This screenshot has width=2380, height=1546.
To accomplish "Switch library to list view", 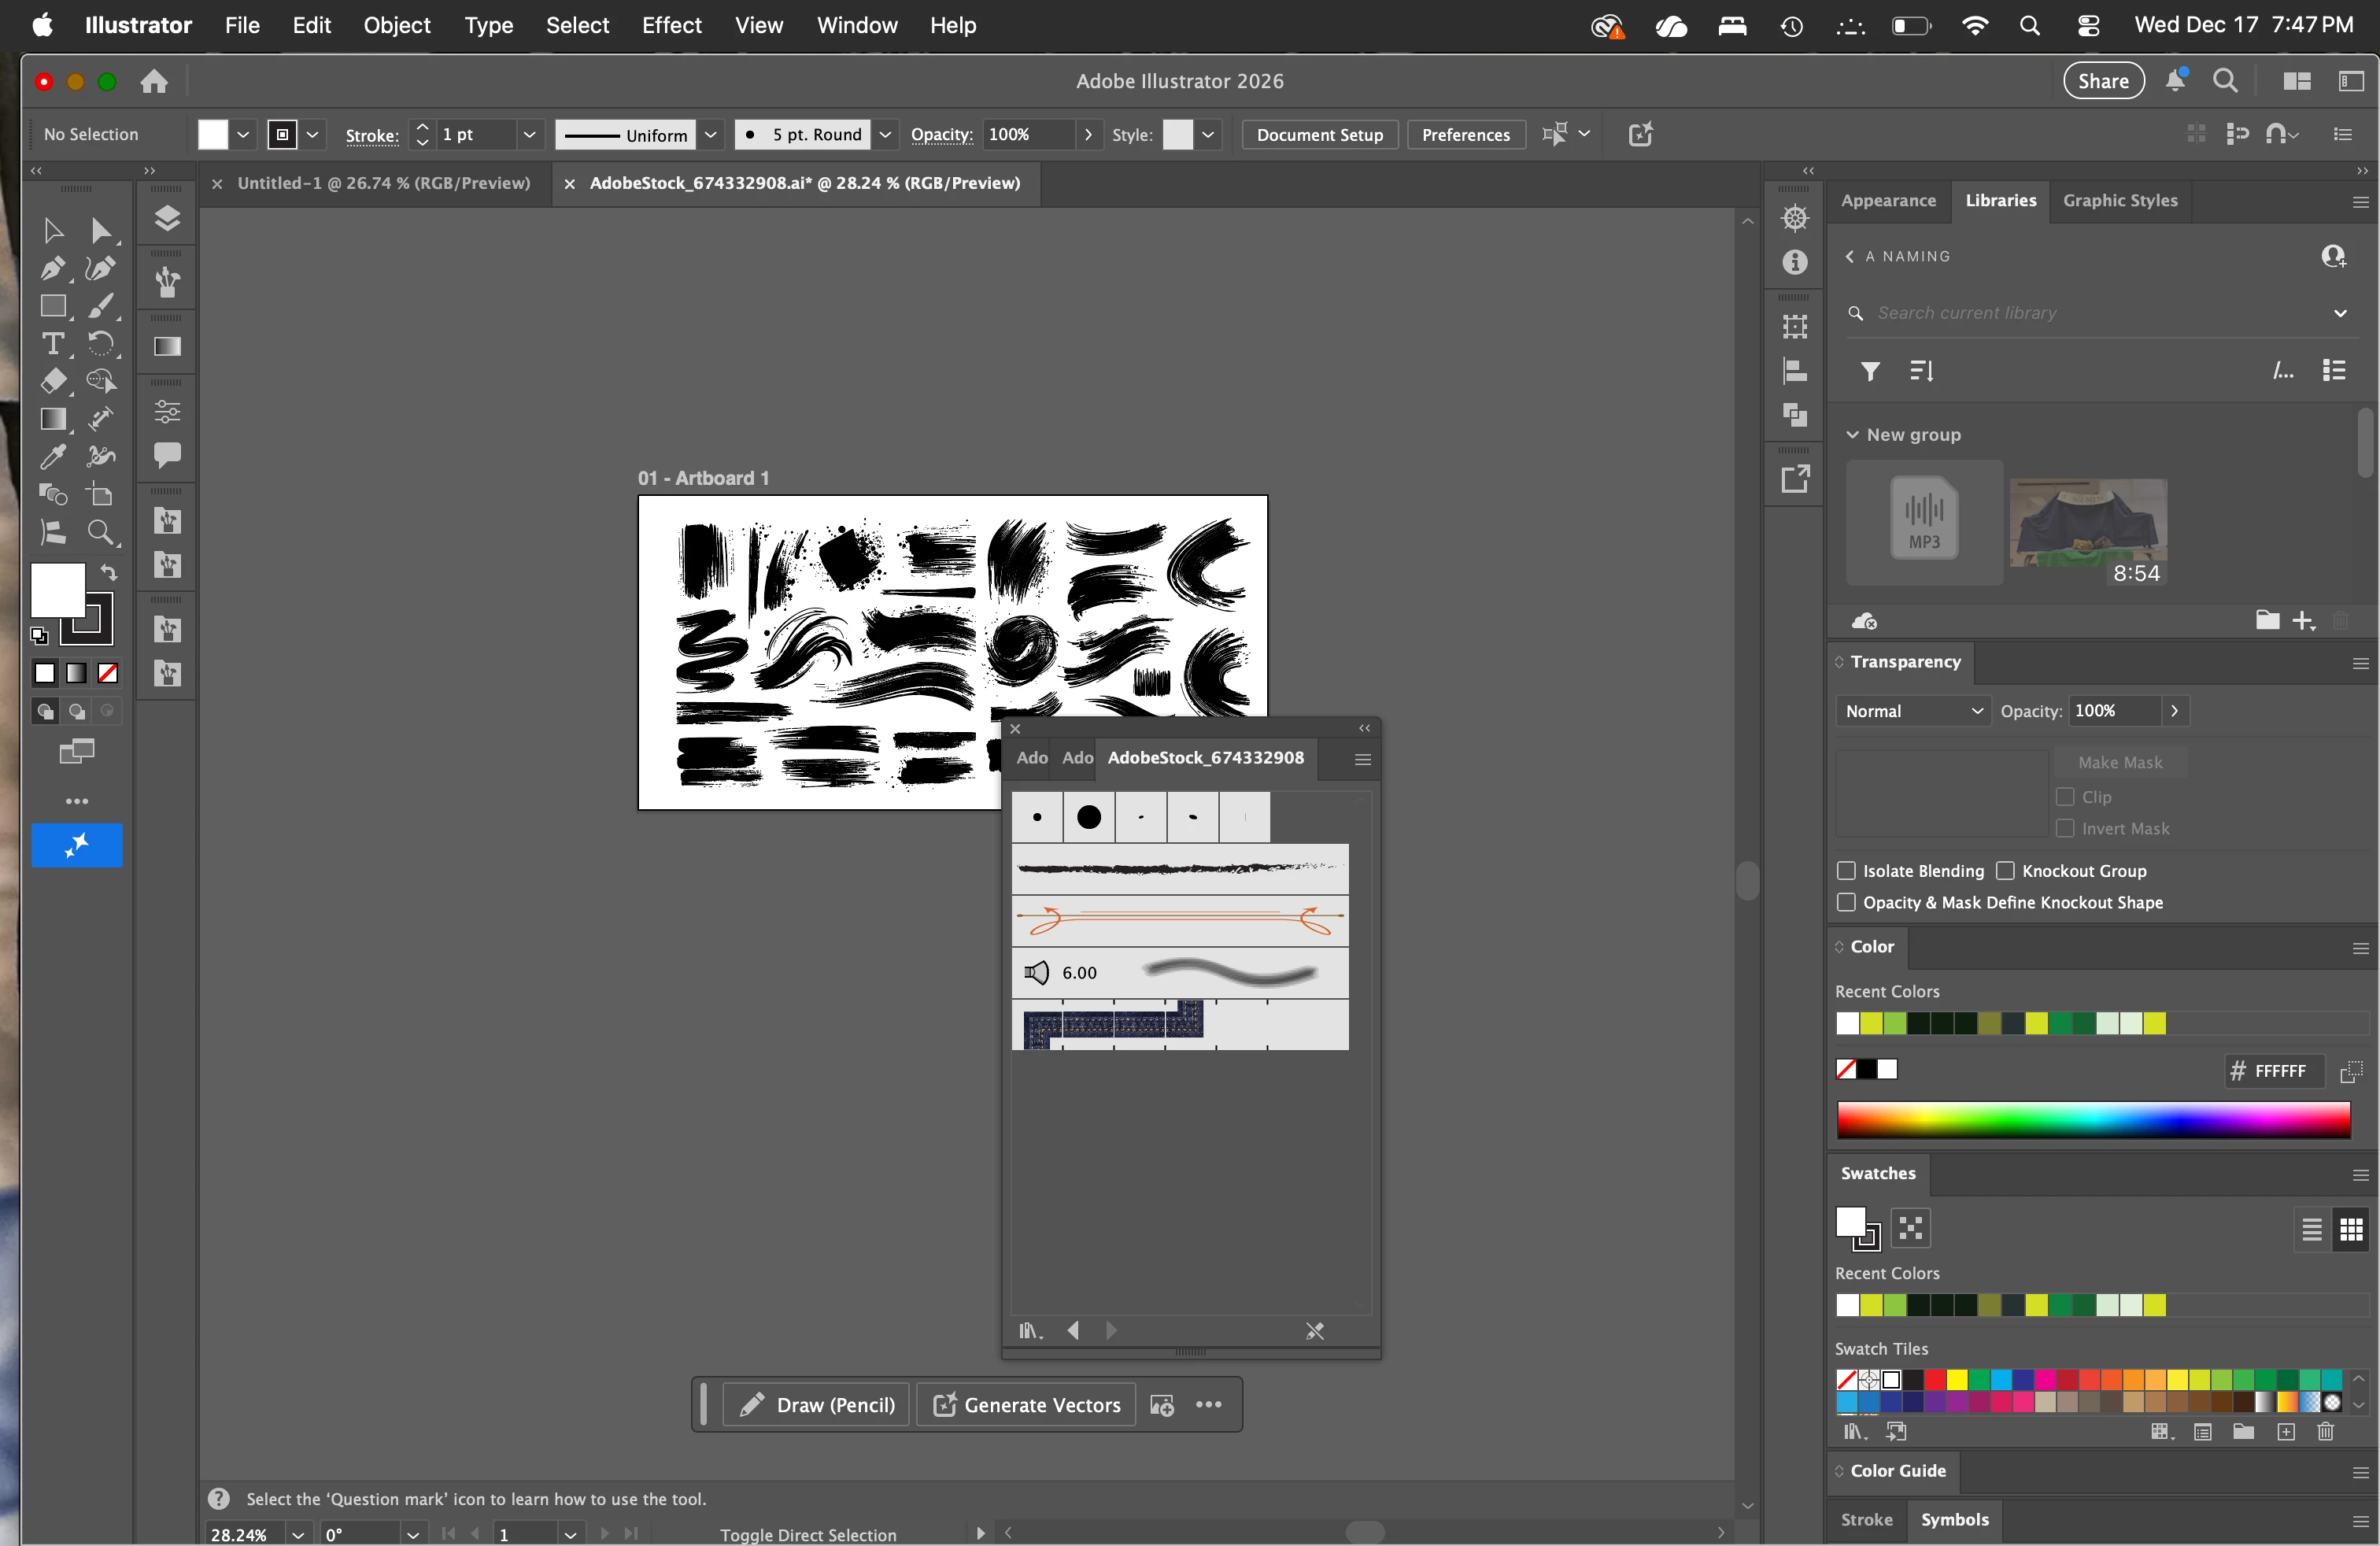I will [2334, 371].
